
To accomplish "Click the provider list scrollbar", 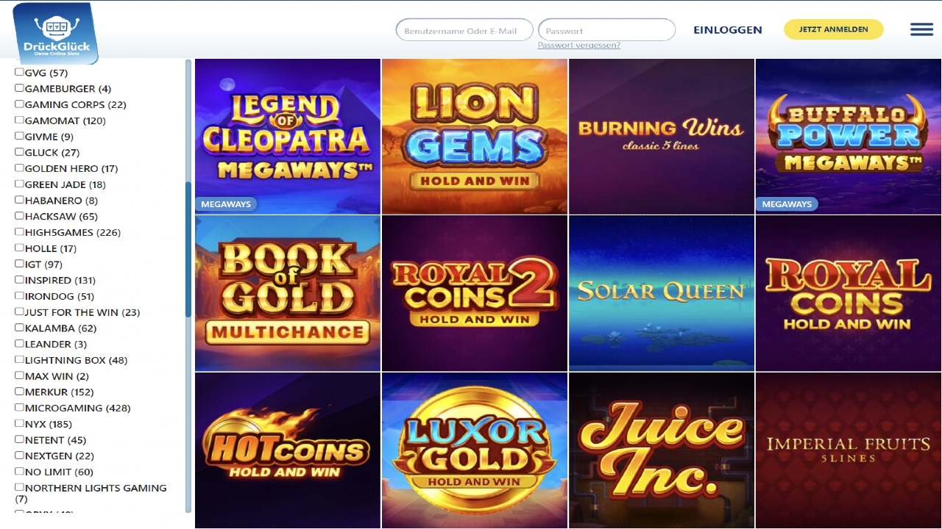I will 188,250.
